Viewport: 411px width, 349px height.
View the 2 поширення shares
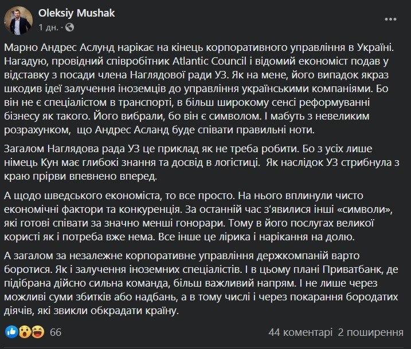370,332
